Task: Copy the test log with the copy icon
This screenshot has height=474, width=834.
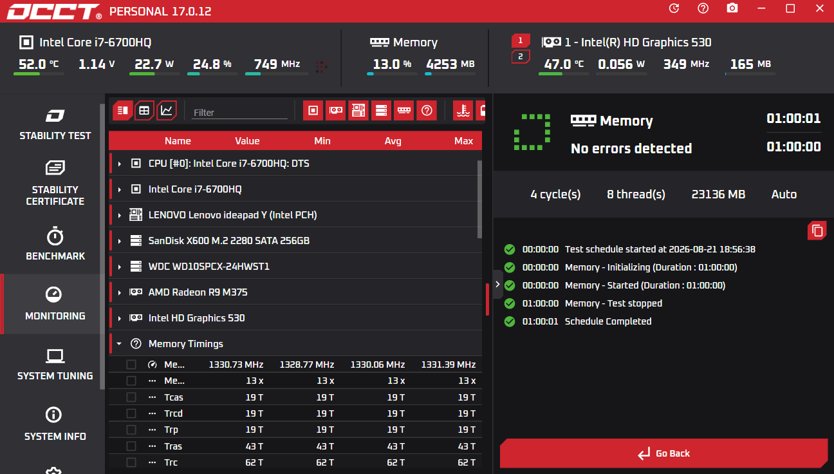Action: (817, 231)
